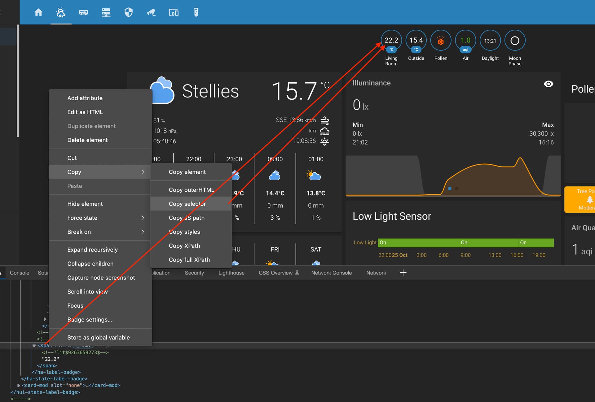Viewport: 595px width, 402px height.
Task: Open the devices view icon in header
Action: click(174, 12)
